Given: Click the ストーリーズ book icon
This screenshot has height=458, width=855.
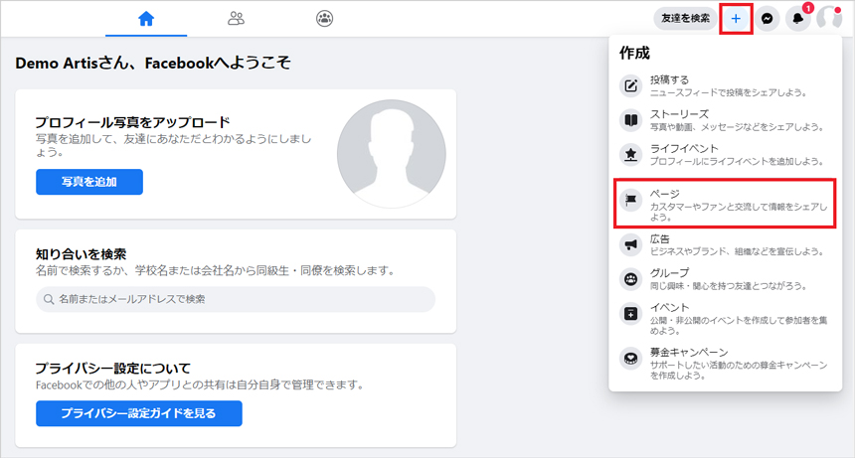Looking at the screenshot, I should click(x=631, y=120).
